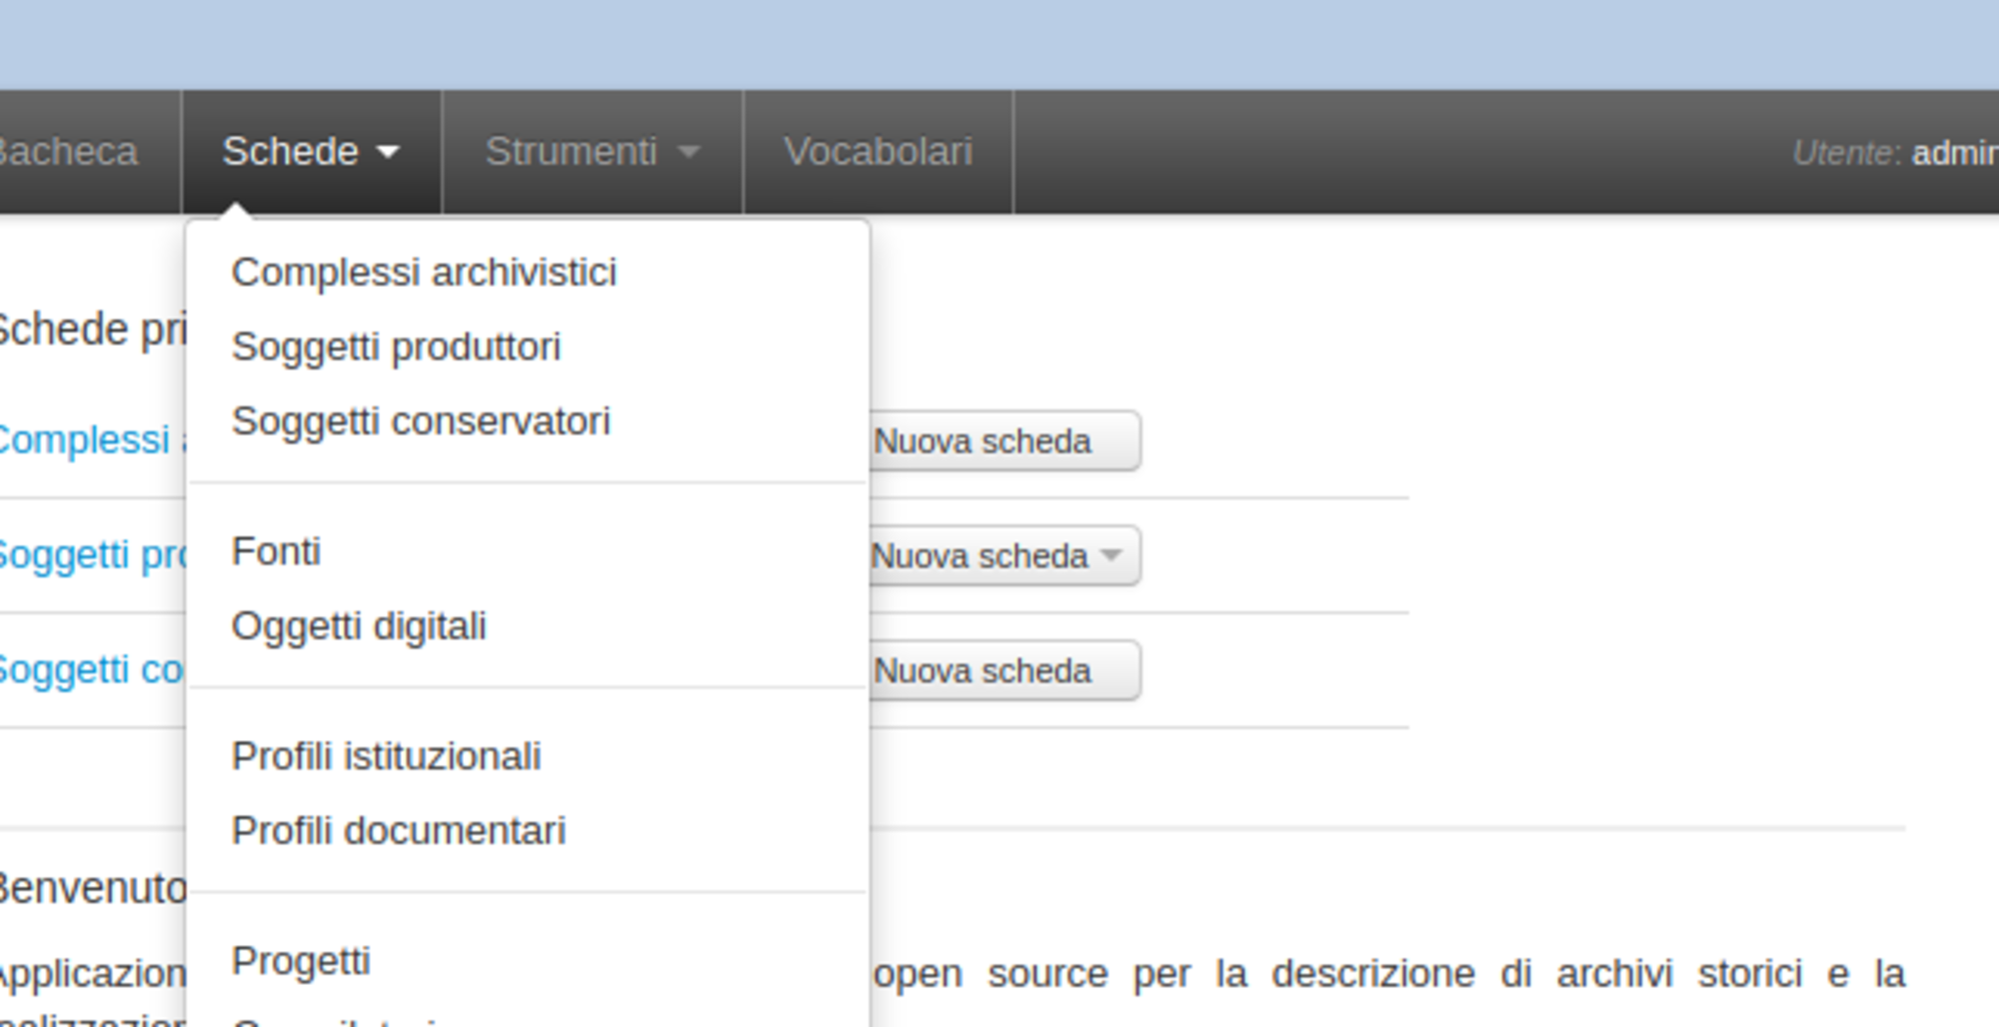Select 'Profili istituzionali' menu item
Viewport: 1999px width, 1027px height.
pyautogui.click(x=388, y=756)
